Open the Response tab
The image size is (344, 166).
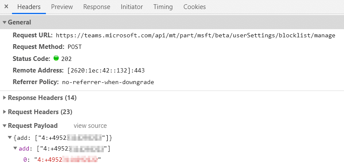97,7
